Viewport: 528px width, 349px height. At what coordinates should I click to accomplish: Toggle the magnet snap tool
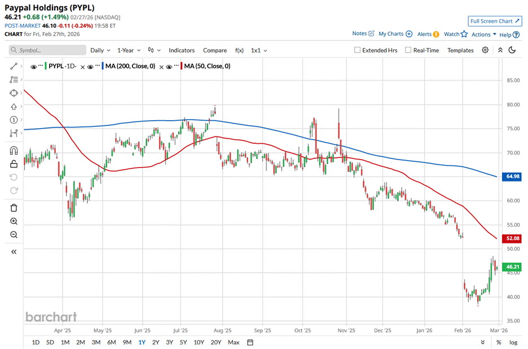point(14,151)
